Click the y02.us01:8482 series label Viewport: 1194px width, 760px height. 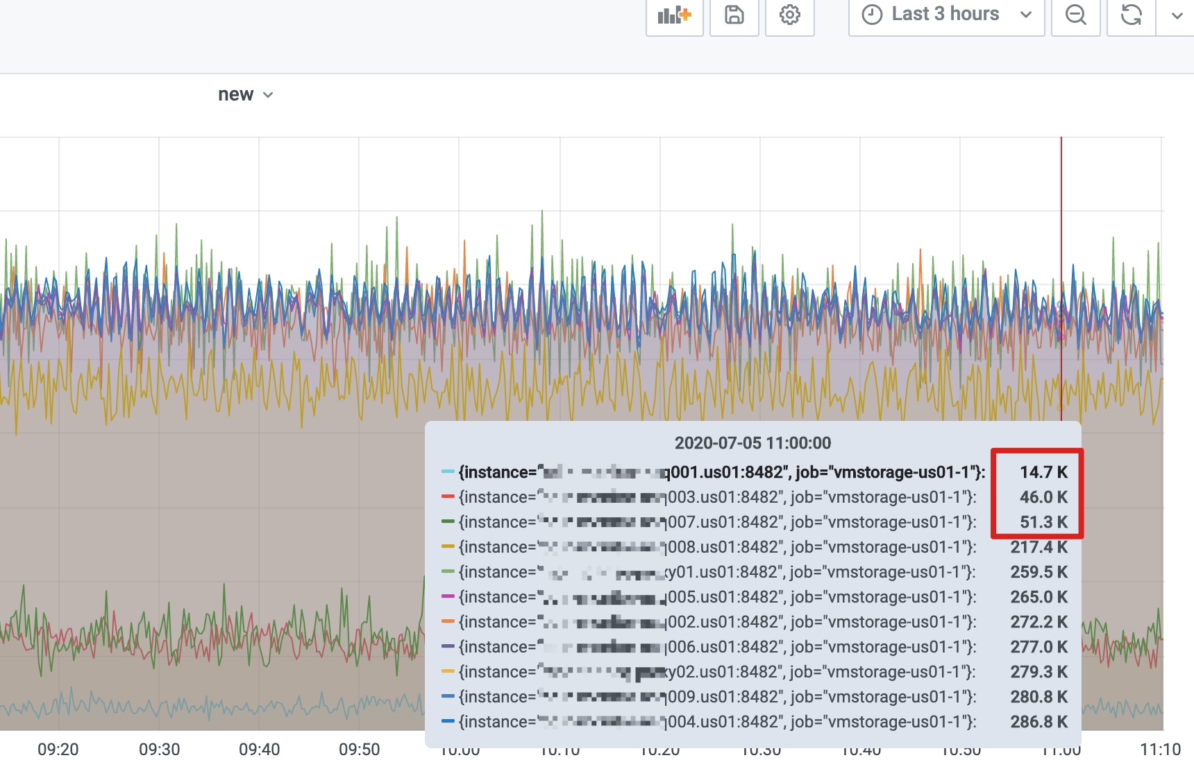coord(717,672)
